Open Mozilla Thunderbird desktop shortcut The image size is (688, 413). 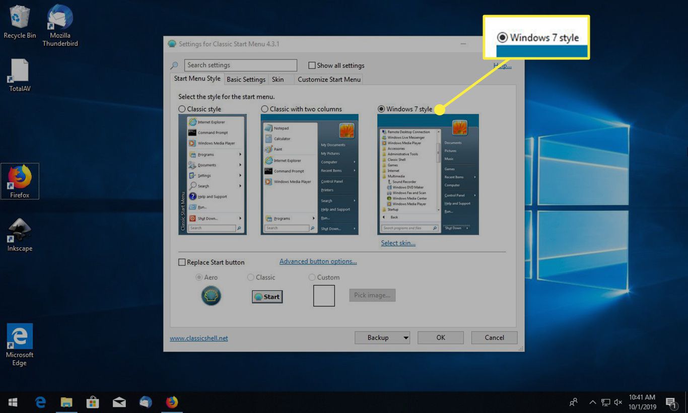pos(60,25)
